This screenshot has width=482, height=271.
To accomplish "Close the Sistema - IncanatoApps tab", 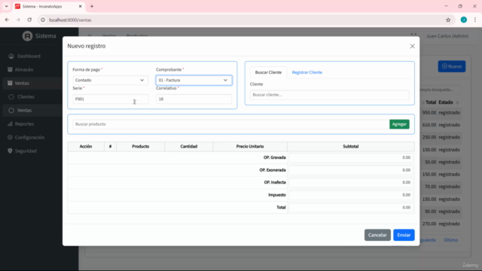I will point(81,6).
